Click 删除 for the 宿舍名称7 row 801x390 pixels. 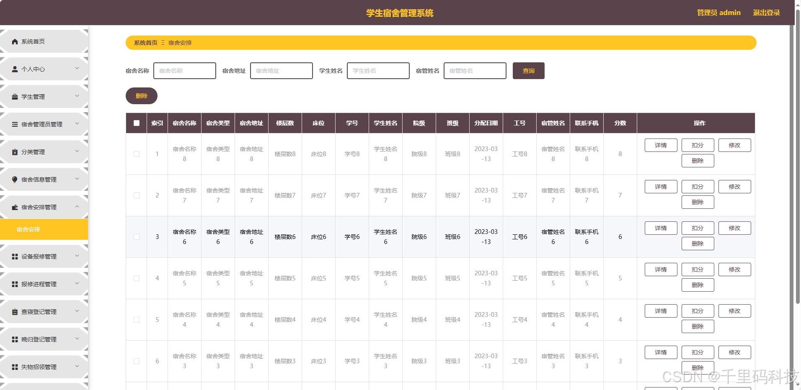(x=698, y=202)
